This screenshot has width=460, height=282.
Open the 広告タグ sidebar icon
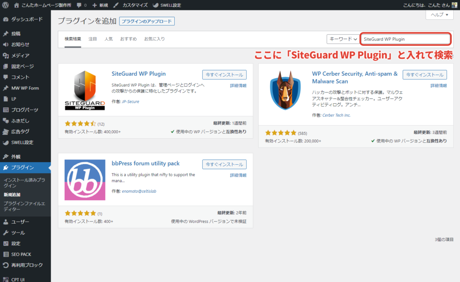pyautogui.click(x=5, y=132)
